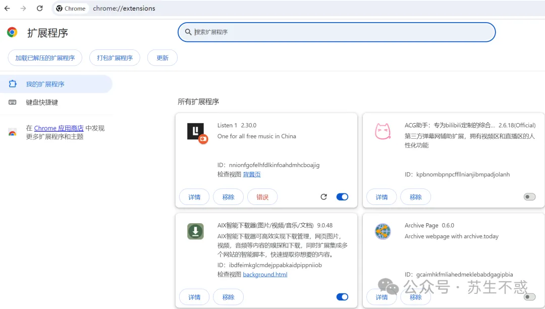Screen dimensions: 545x309
Task: Click the puzzle icon beside 我的扩展程序
Action: pyautogui.click(x=13, y=84)
